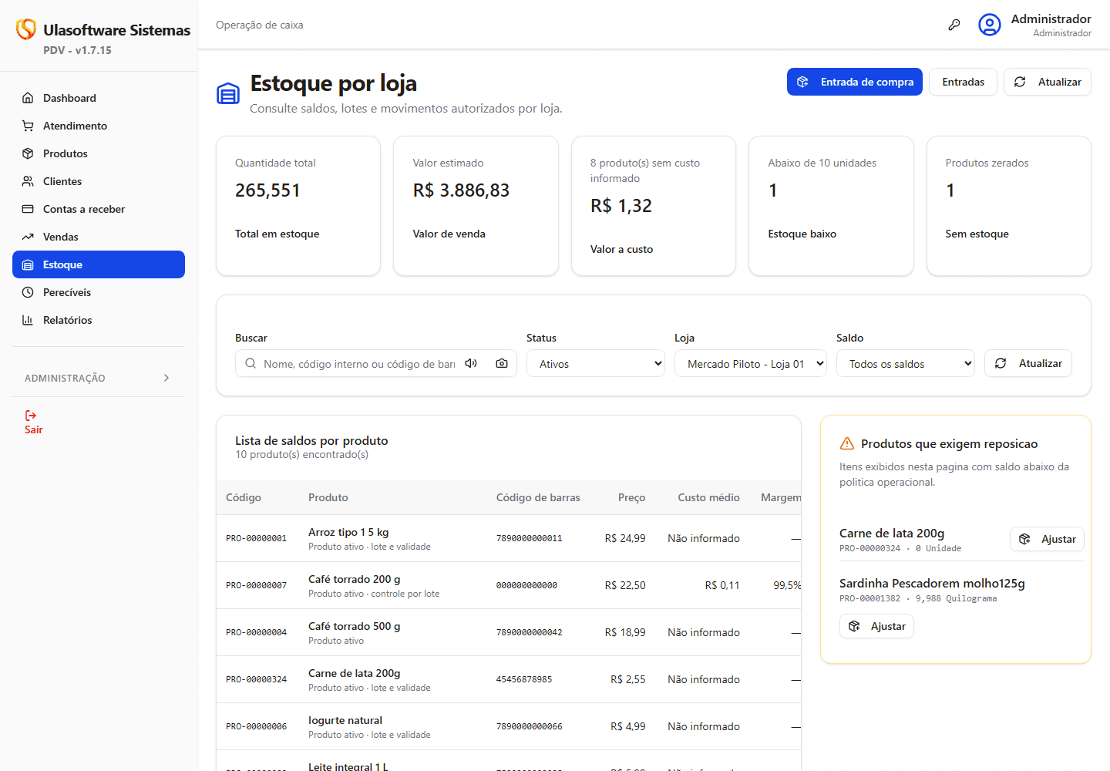
Task: Click Iogurte natural product name
Action: point(345,720)
